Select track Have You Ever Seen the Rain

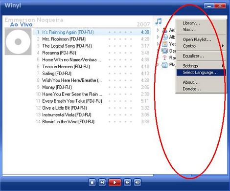point(92,94)
